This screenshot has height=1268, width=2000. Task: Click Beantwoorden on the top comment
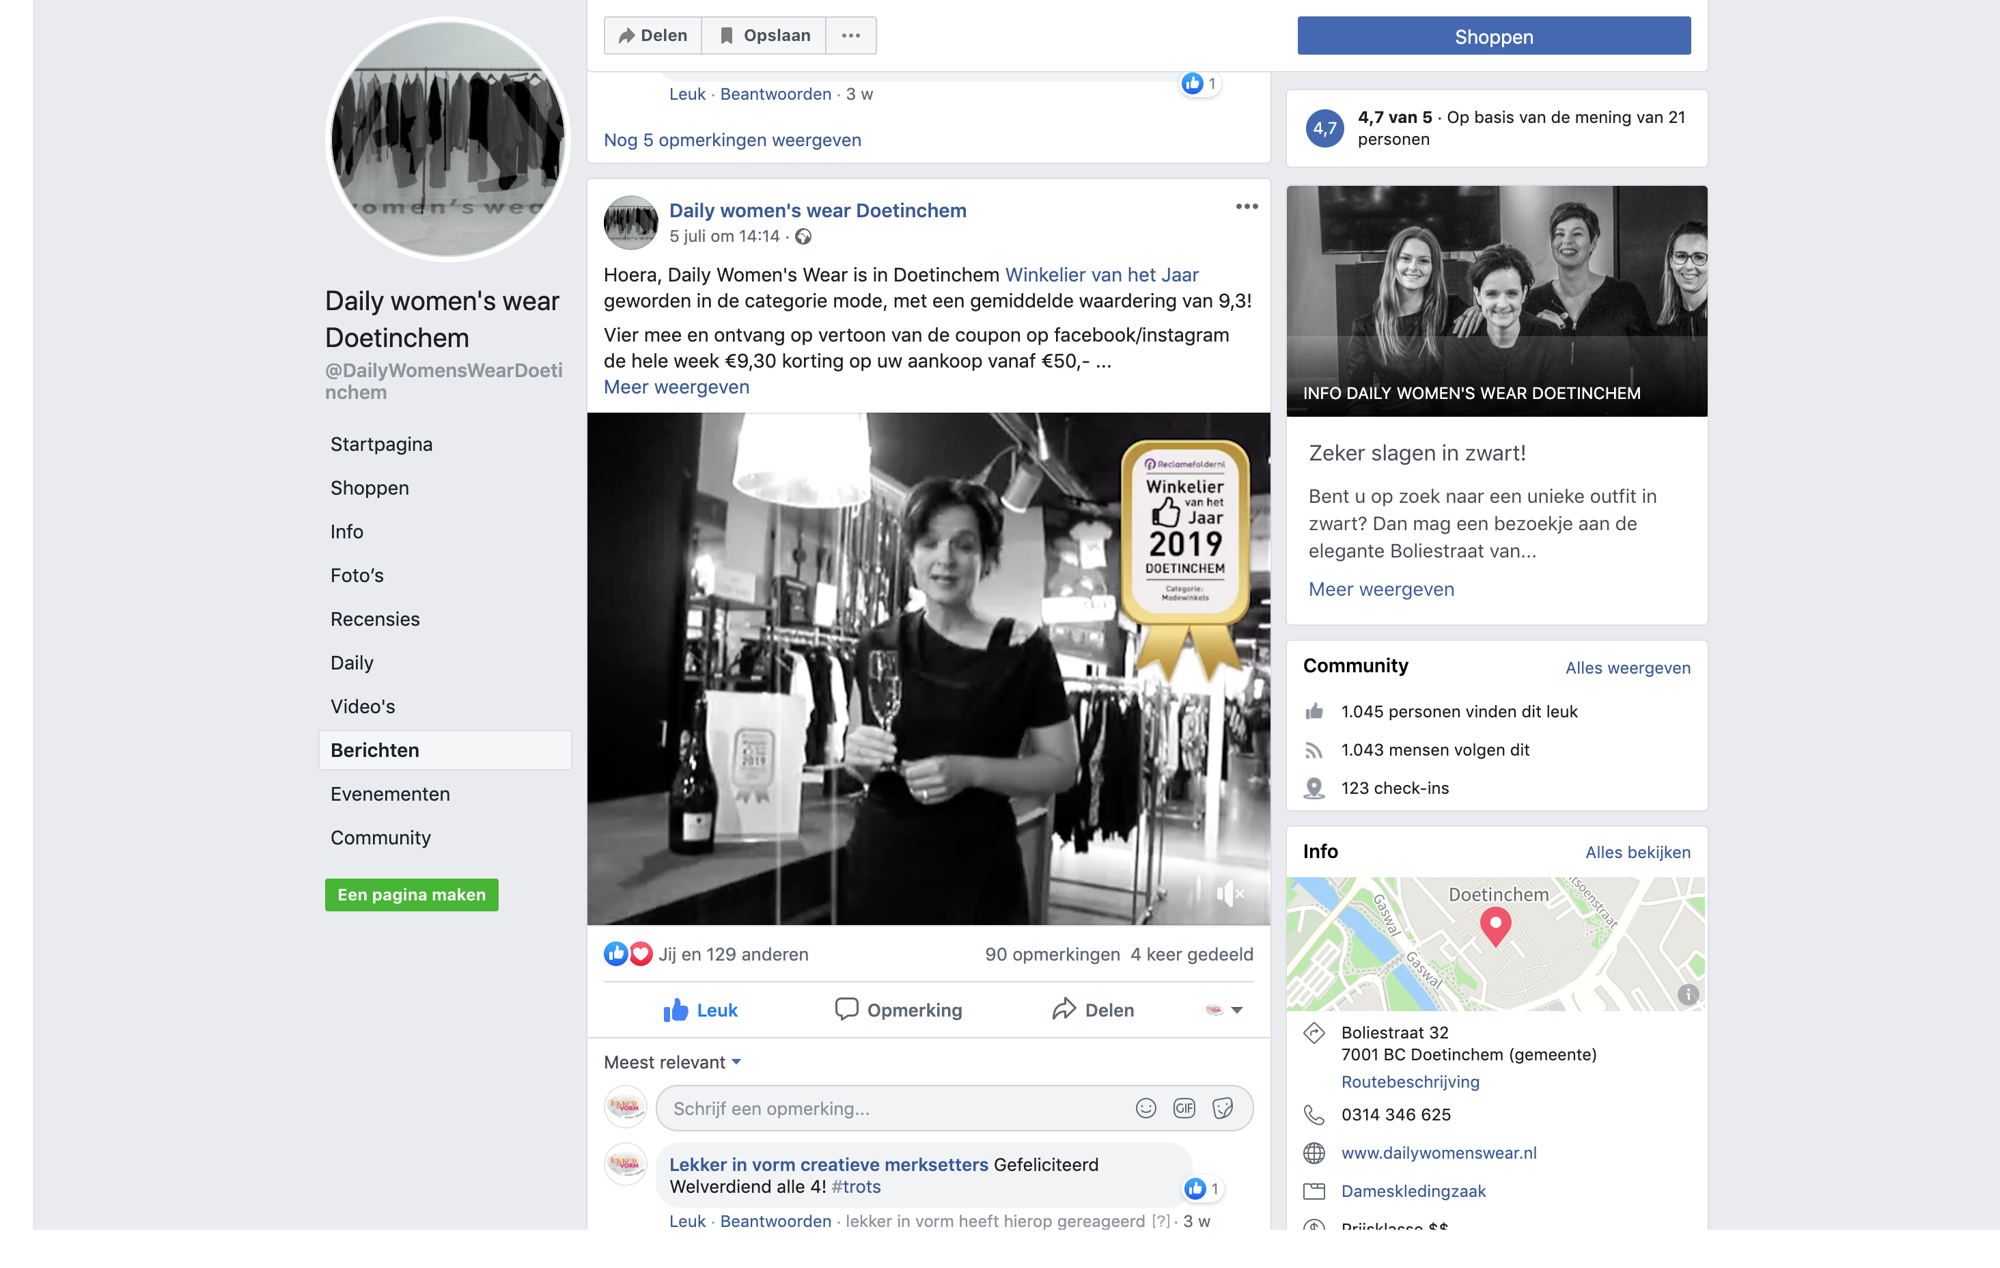click(775, 94)
